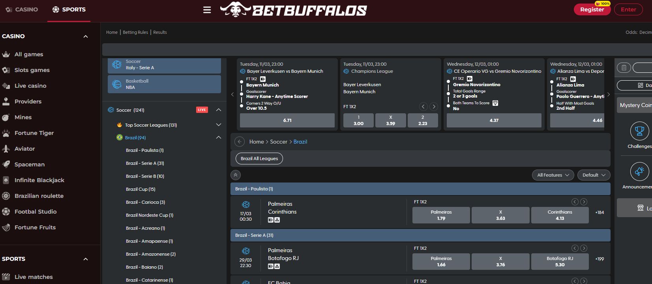Viewport: 652px width, 284px height.
Task: Show previous market for Palmeiras vs Botafogo RJ
Action: coord(575,248)
